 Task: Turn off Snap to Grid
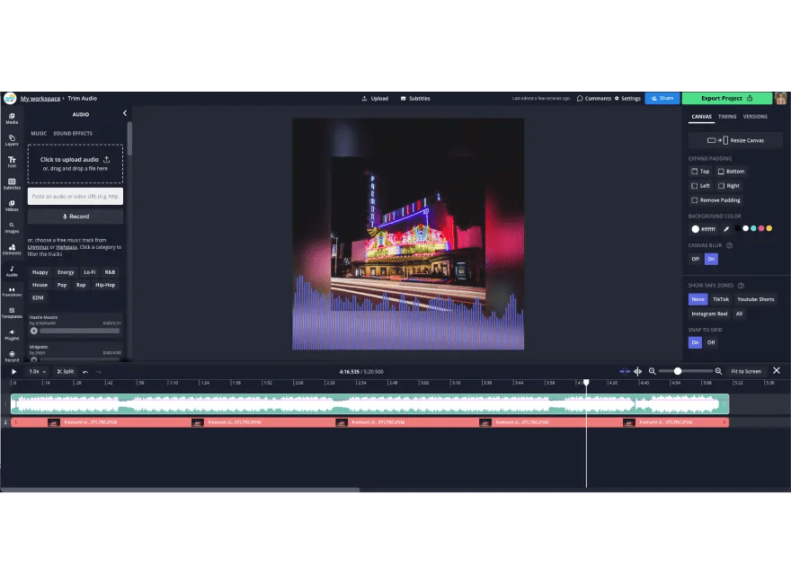click(x=711, y=342)
